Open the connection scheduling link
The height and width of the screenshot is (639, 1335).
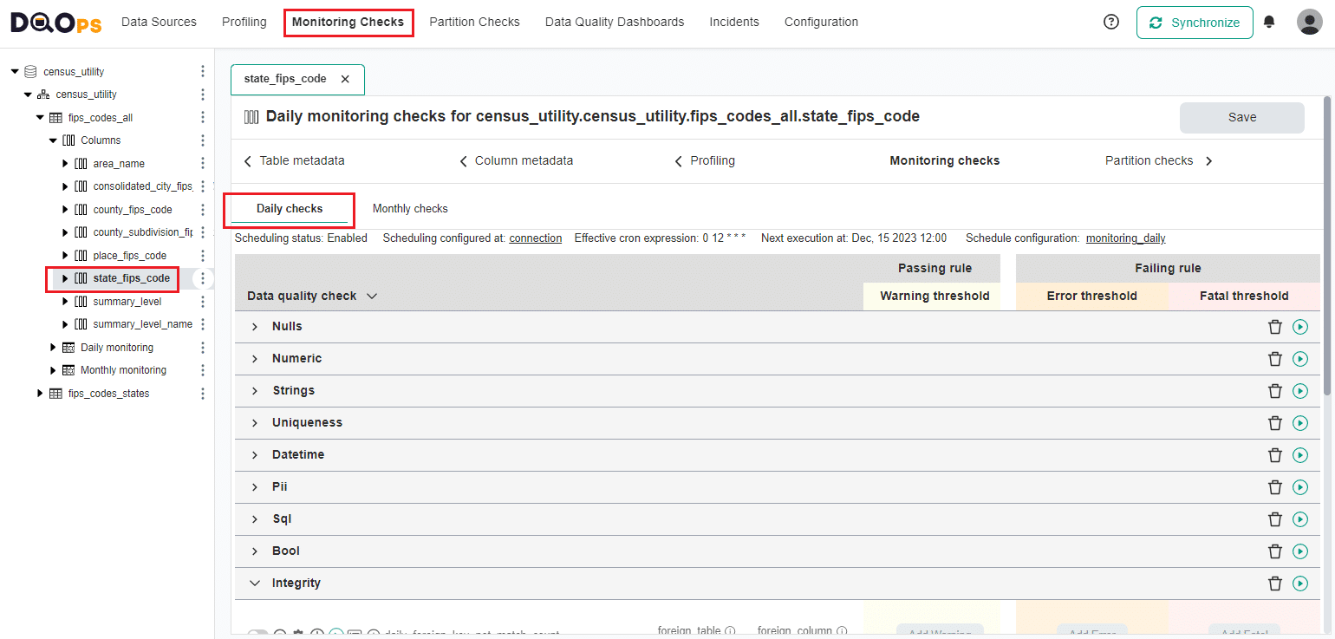pyautogui.click(x=535, y=238)
